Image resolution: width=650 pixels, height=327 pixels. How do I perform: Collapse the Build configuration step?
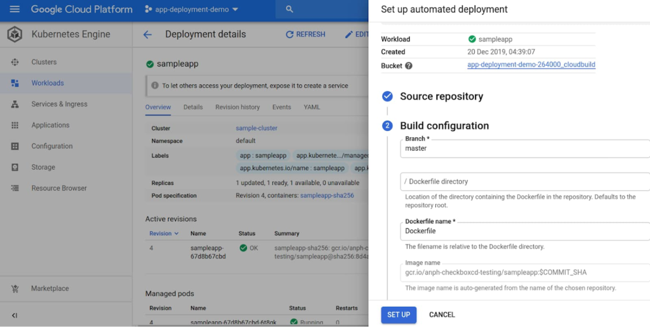(x=444, y=126)
